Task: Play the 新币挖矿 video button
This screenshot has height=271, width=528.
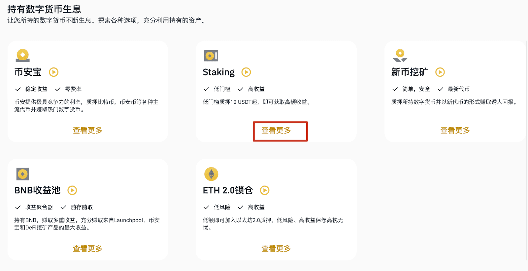Action: [x=440, y=72]
